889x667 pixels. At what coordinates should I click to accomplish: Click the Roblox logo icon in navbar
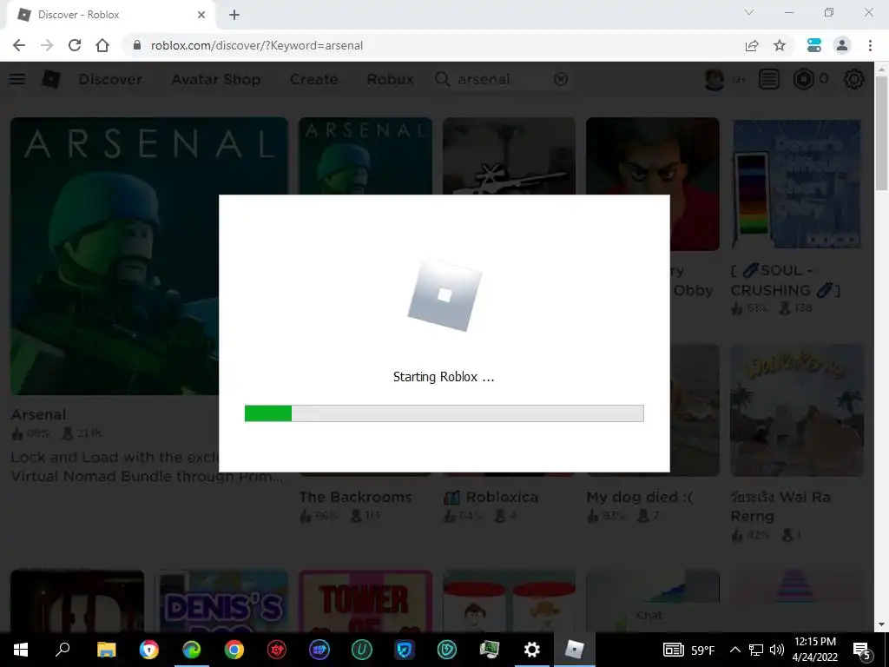coord(50,79)
